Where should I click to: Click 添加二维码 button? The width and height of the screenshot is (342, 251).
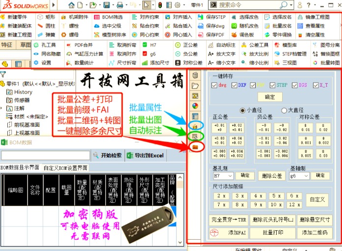pos(315,233)
